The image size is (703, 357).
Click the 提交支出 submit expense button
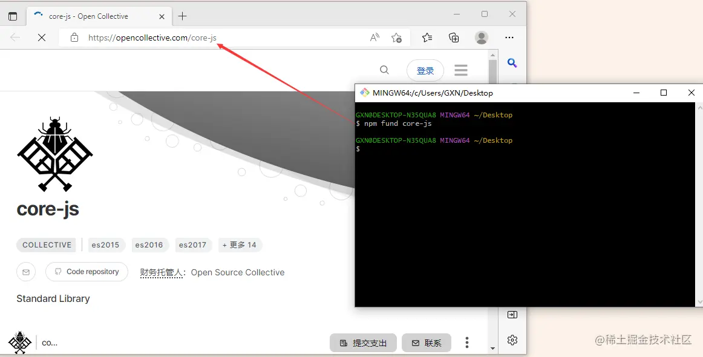click(363, 343)
